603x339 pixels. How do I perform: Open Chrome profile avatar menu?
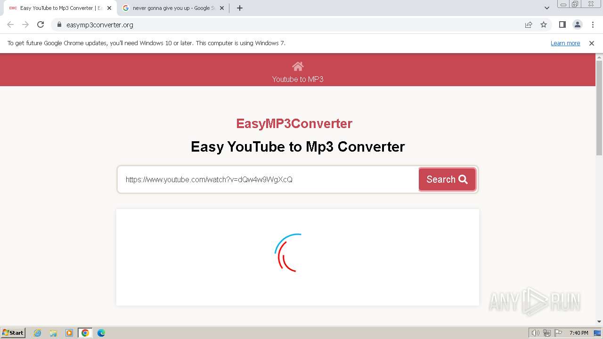[x=578, y=25]
